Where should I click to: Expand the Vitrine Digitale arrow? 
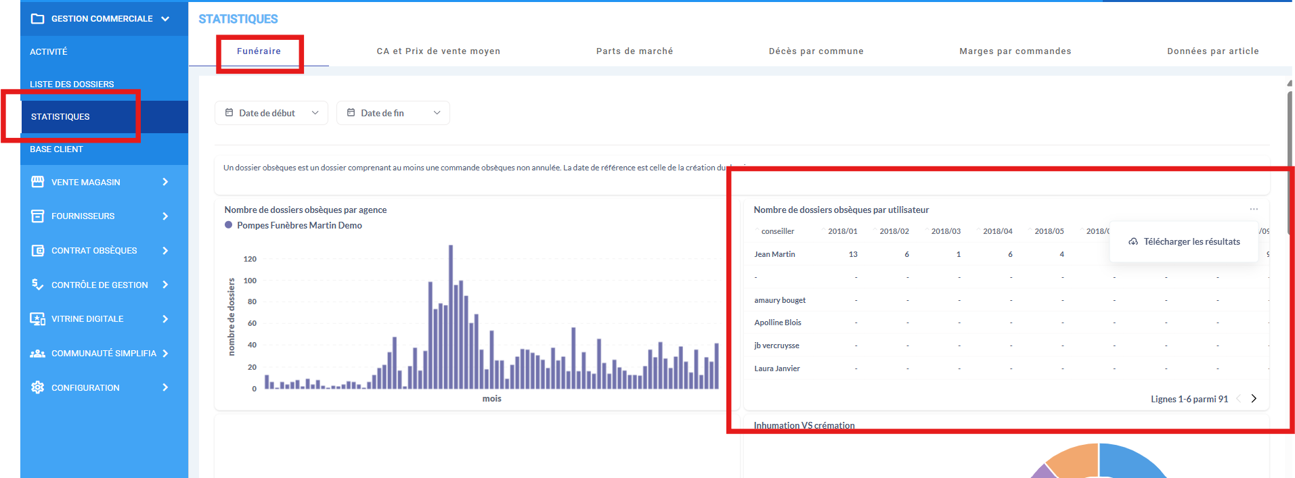[165, 319]
